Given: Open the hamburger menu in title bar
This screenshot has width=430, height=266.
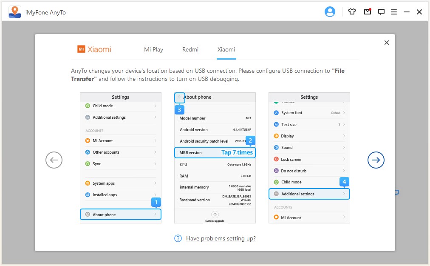Looking at the screenshot, I should [x=394, y=12].
